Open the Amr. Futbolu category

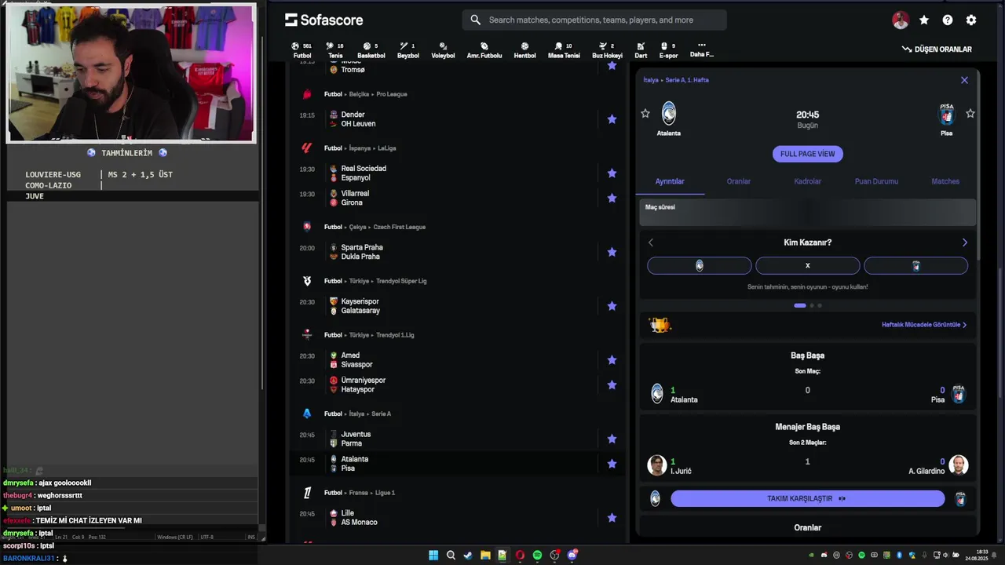click(484, 50)
